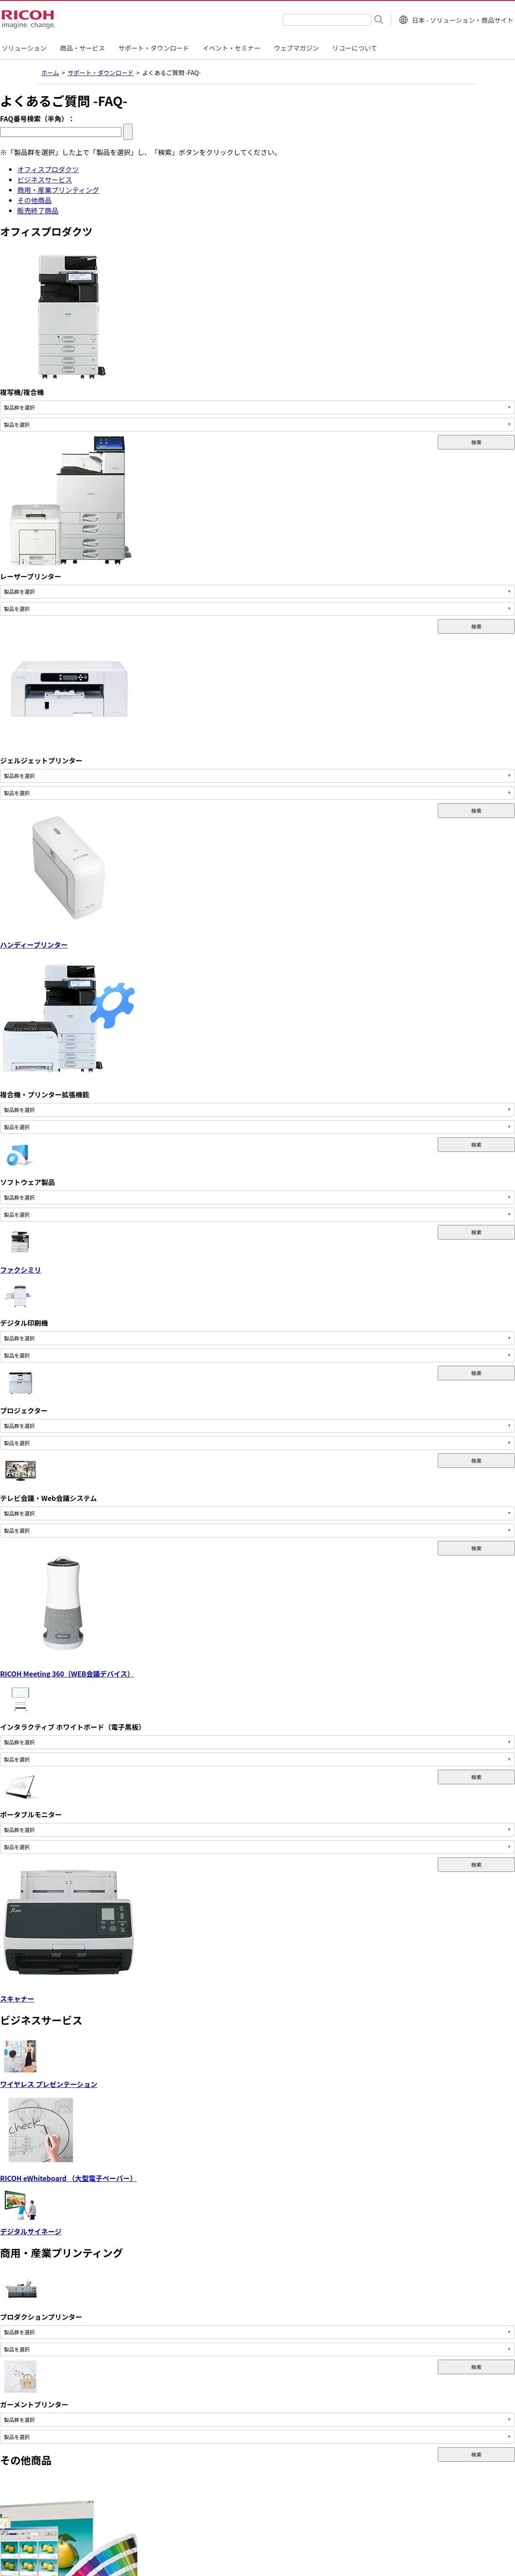The image size is (515, 2576).
Task: Click the ガーメントプリンター icon
Action: coord(20,2376)
